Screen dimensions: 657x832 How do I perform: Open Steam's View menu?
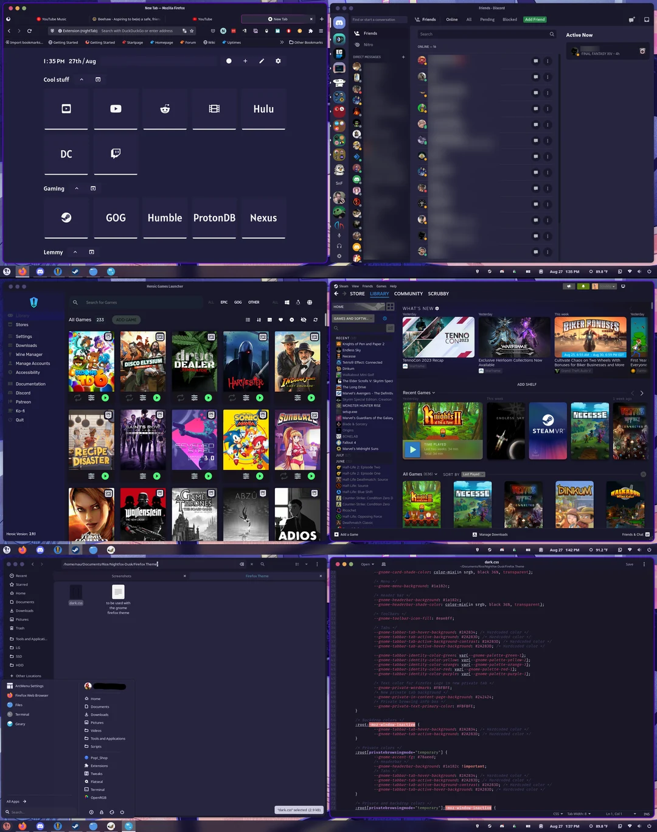click(x=355, y=286)
